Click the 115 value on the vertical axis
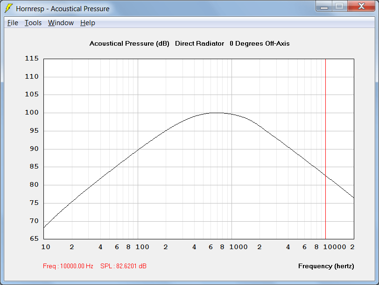379x285 pixels. click(32, 58)
